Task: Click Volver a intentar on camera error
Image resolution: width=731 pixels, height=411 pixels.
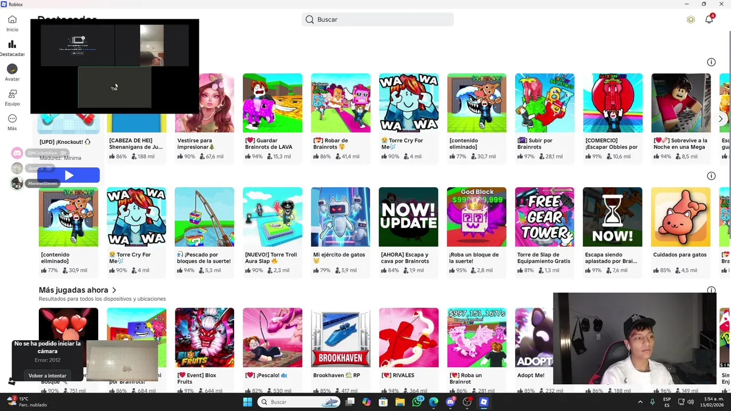Action: [48, 376]
